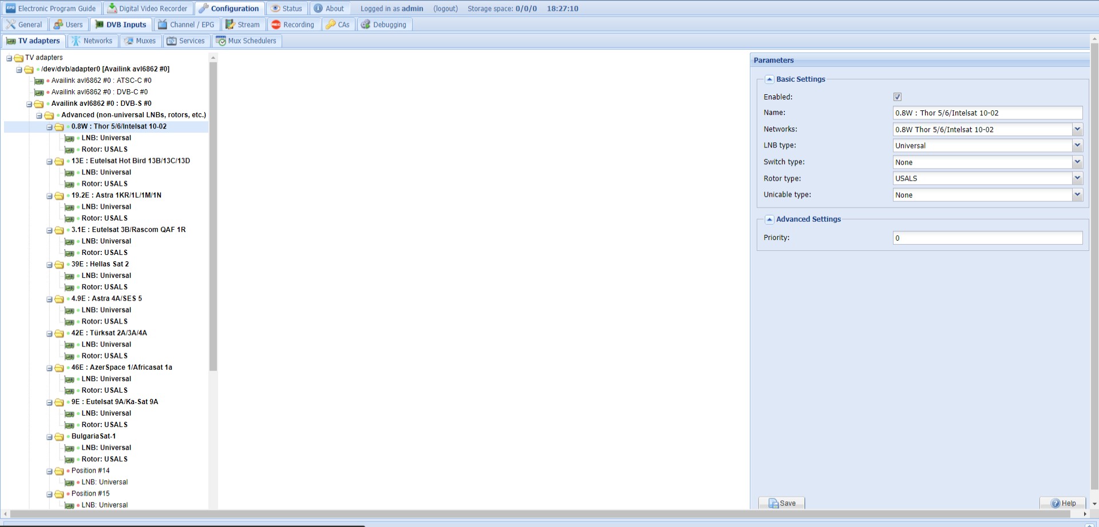Select Availink avl6862 #0 : ATSC-C #0
The width and height of the screenshot is (1099, 527).
[101, 81]
